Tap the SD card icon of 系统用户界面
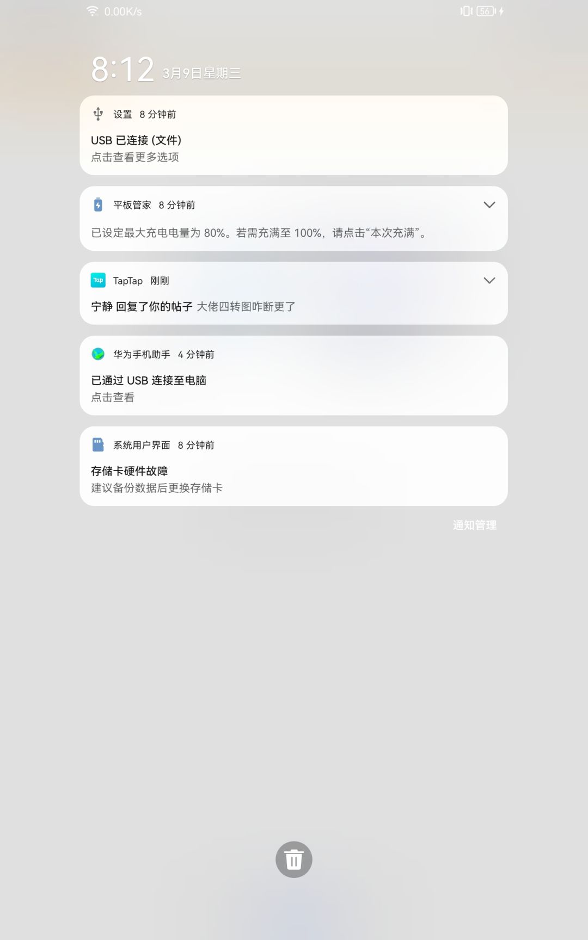The width and height of the screenshot is (588, 940). tap(98, 444)
